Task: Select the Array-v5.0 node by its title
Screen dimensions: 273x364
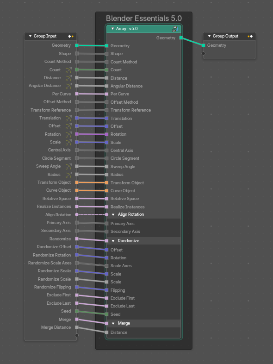Action: [x=127, y=29]
